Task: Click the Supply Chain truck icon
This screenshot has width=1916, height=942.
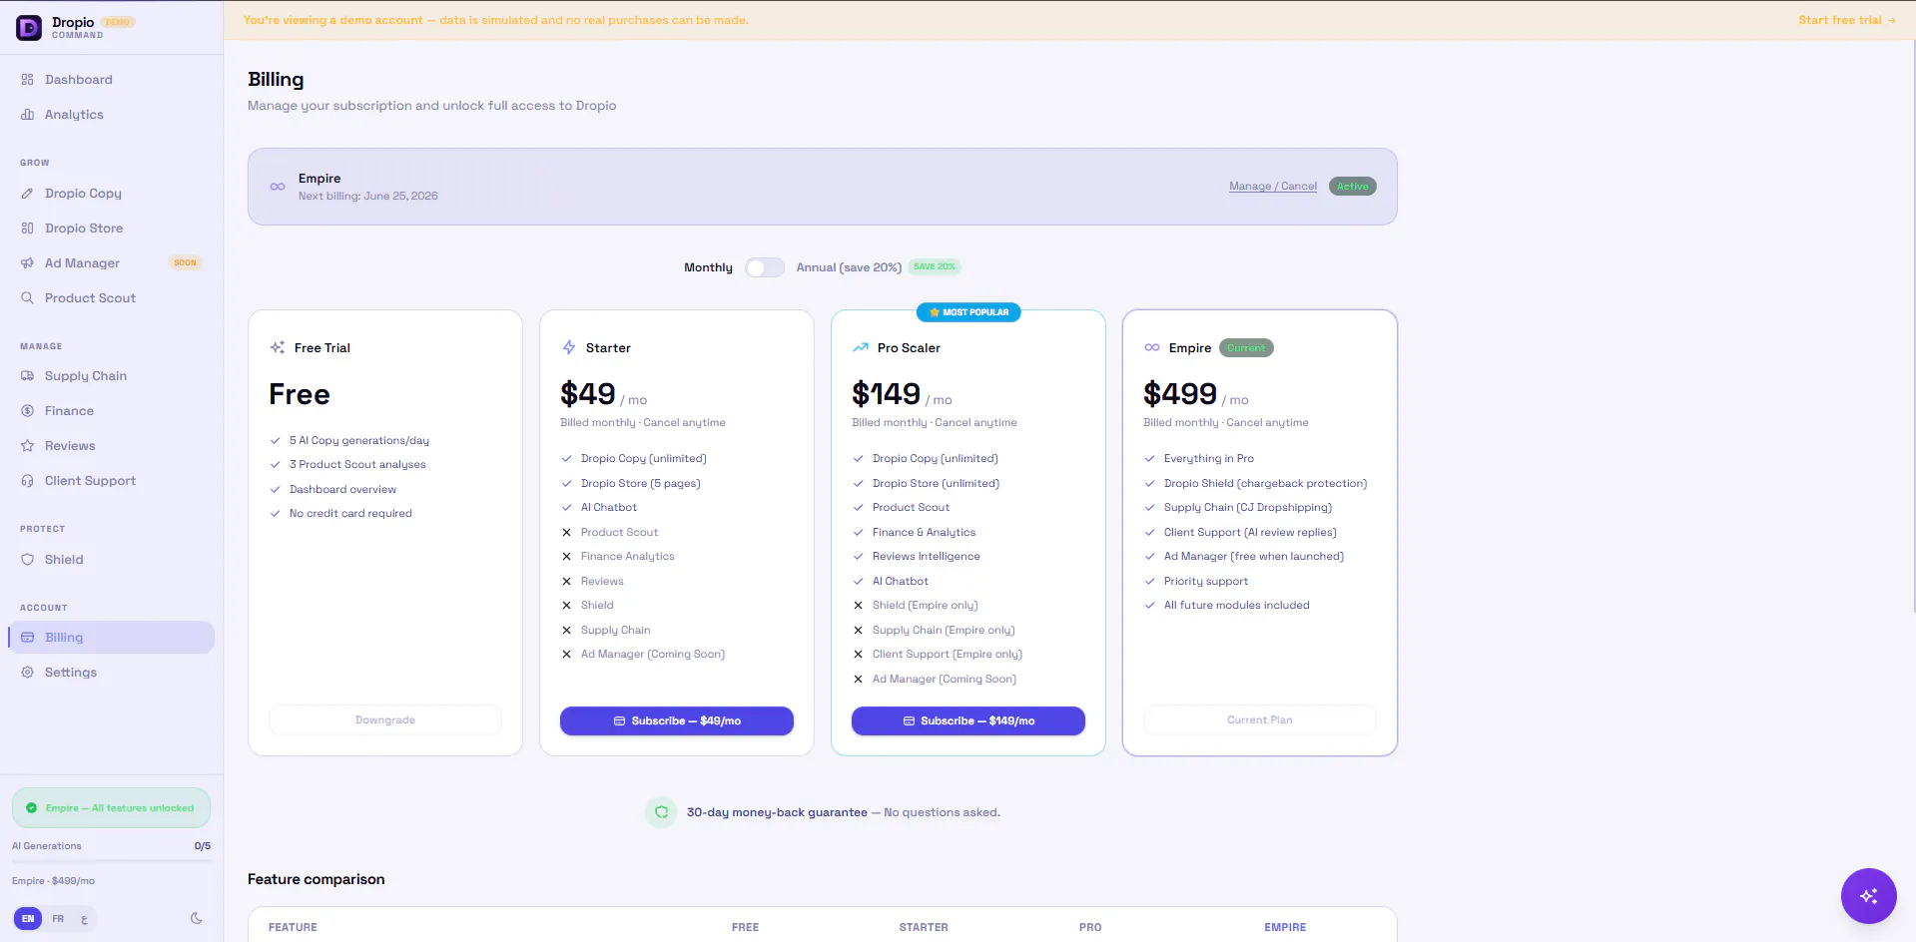Action: (28, 376)
